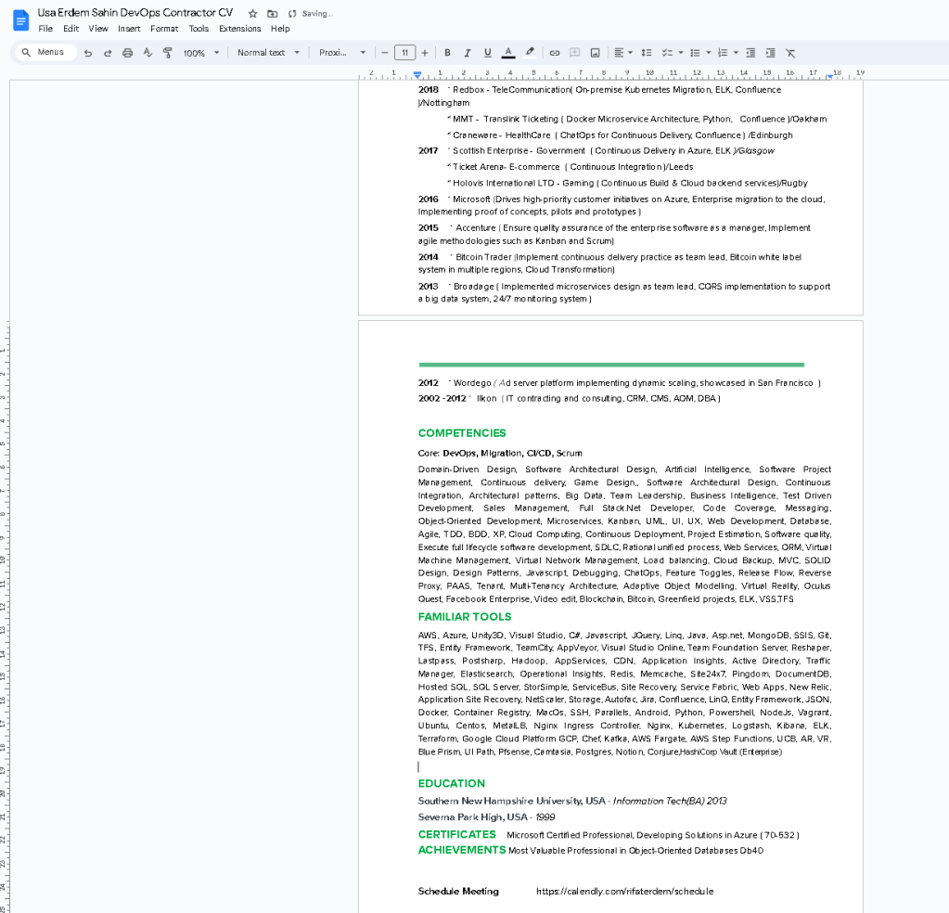This screenshot has height=913, width=949.
Task: Open the highlight color picker
Action: click(530, 53)
